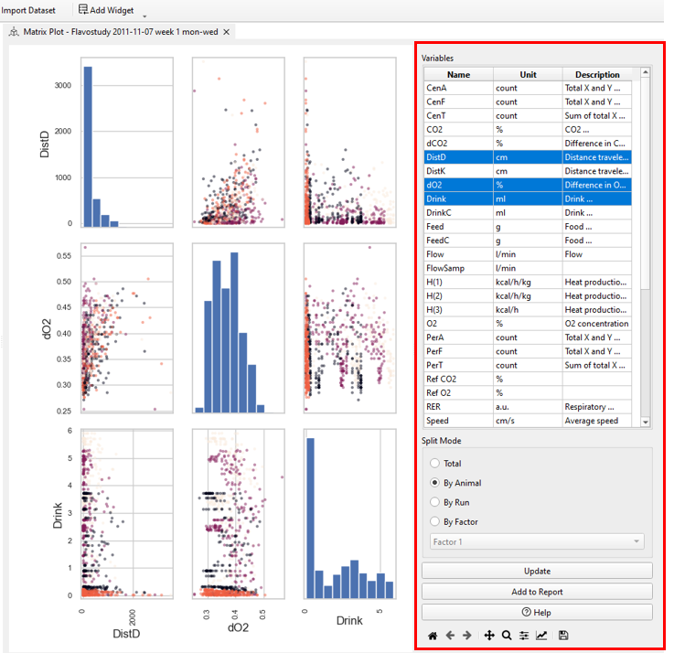Click the Add Widget icon
The height and width of the screenshot is (653, 674).
[x=83, y=9]
